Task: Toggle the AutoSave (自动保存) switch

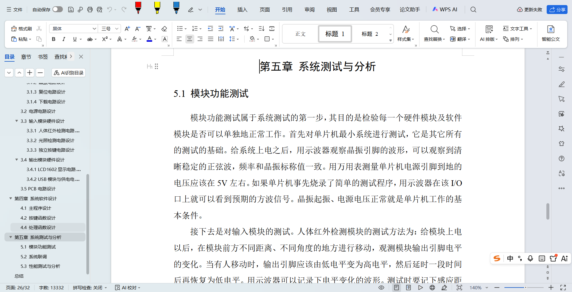Action: tap(57, 10)
